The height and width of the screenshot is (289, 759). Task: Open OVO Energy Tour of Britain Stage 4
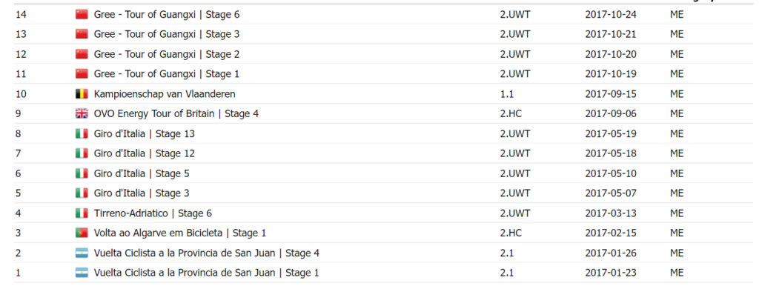click(x=176, y=114)
